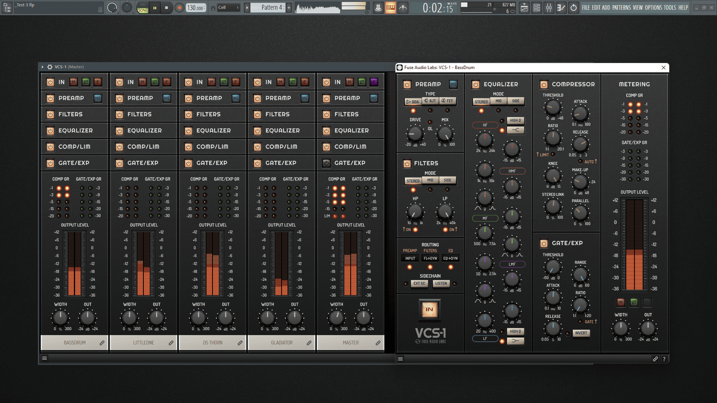Toggle the HP filter ON switch
This screenshot has height=403, width=717.
coord(415,229)
